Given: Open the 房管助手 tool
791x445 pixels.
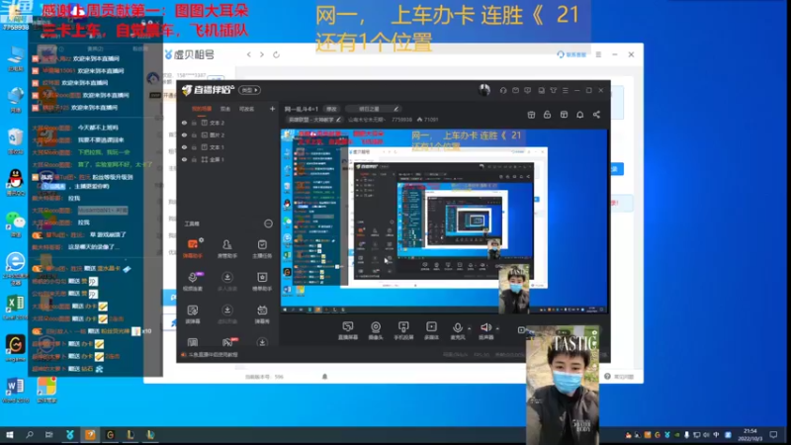Looking at the screenshot, I should (x=227, y=249).
